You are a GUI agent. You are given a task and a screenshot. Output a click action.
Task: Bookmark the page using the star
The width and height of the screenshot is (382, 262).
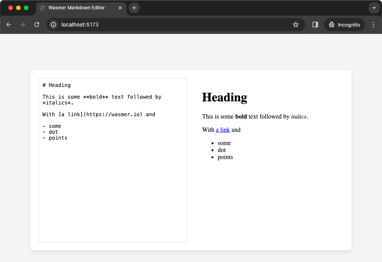295,24
